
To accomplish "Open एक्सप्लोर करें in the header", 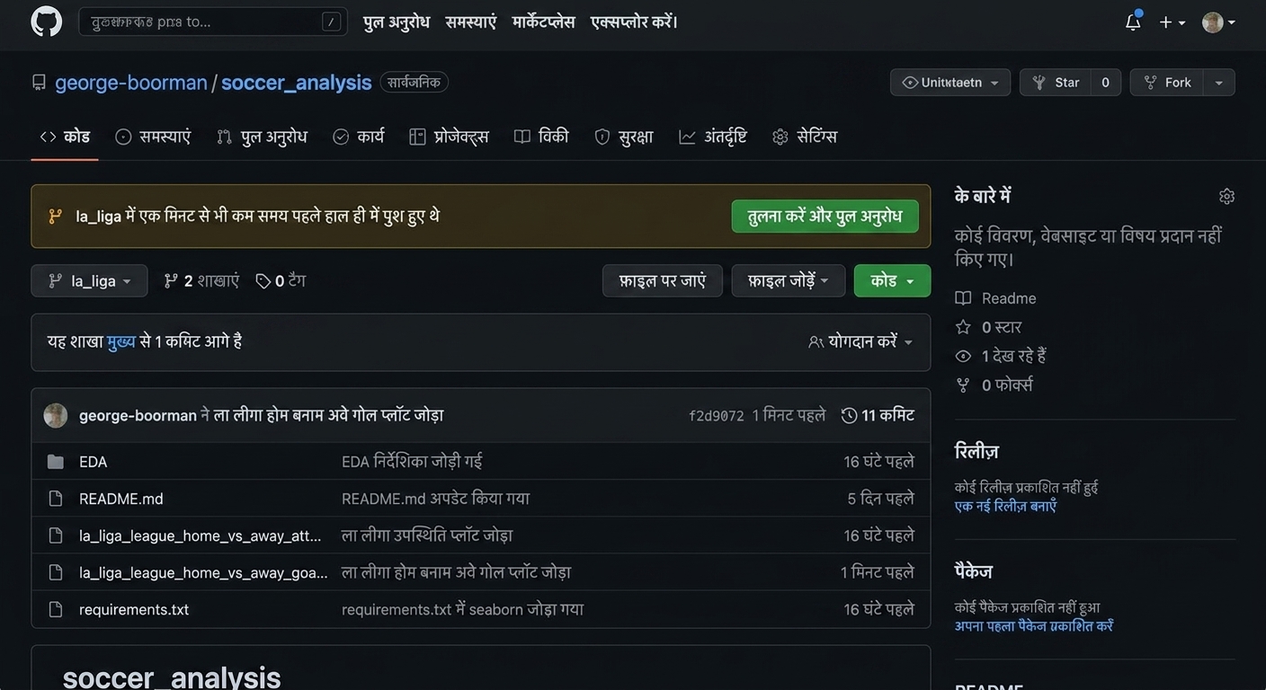I will (x=634, y=22).
